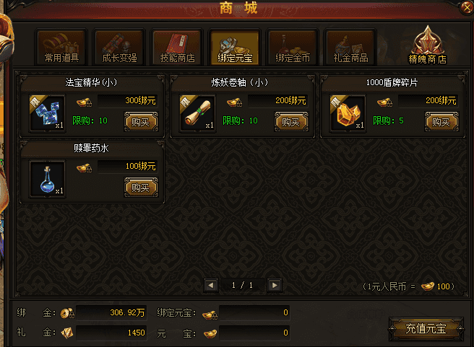
Task: Click the 炼妖卷轴(小) scroll item icon
Action: pos(197,113)
